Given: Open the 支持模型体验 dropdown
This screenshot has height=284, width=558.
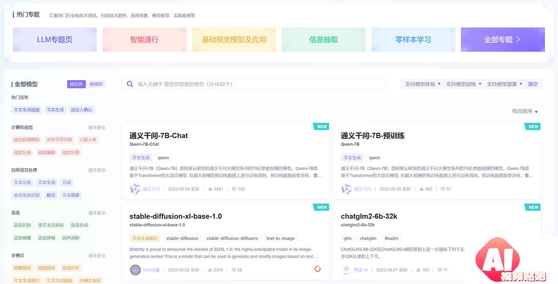Looking at the screenshot, I should click(x=423, y=84).
